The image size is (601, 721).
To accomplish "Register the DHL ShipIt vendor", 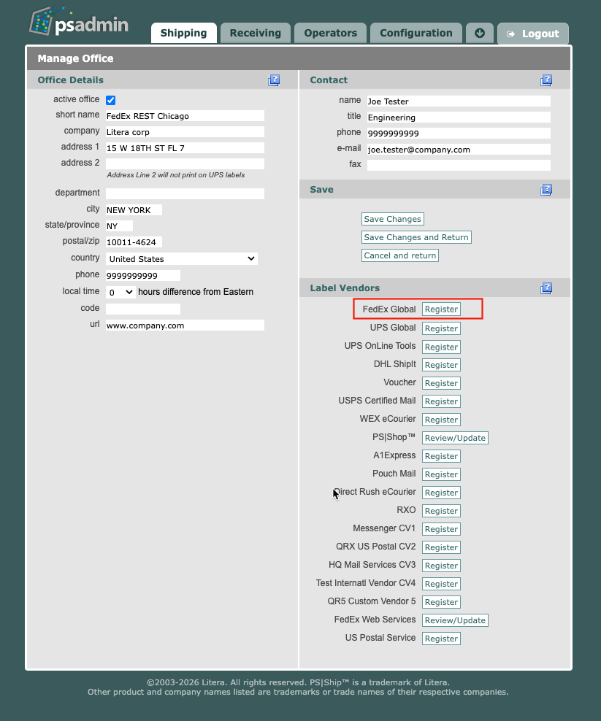I will (x=441, y=365).
